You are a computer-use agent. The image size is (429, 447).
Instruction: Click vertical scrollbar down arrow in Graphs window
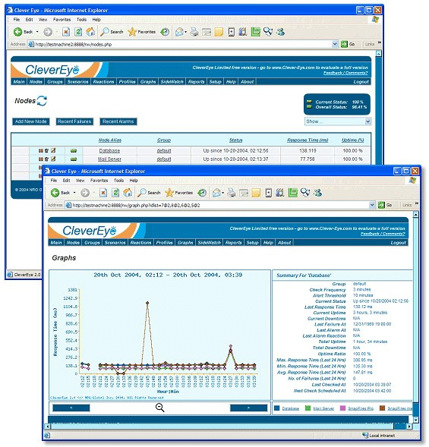[415, 420]
